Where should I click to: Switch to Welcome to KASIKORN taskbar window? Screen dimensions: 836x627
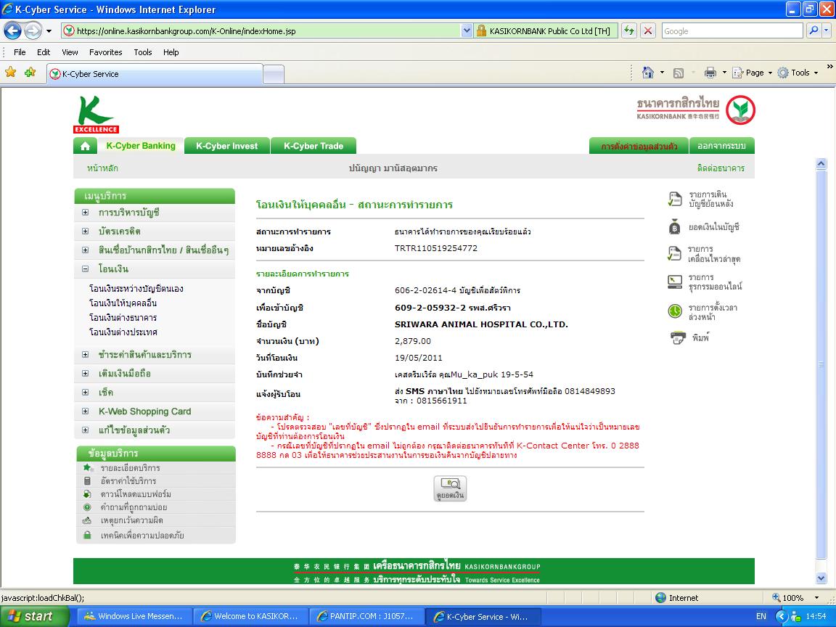(x=250, y=616)
